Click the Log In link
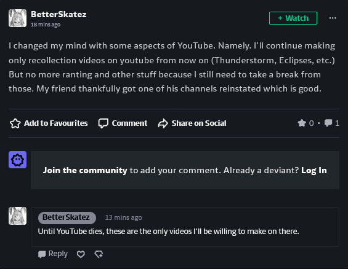This screenshot has height=269, width=348. coord(314,170)
